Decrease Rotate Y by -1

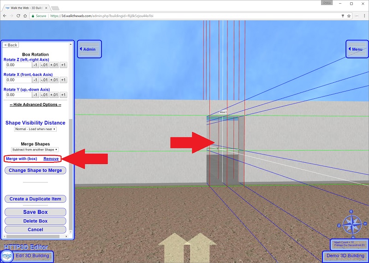[36, 95]
